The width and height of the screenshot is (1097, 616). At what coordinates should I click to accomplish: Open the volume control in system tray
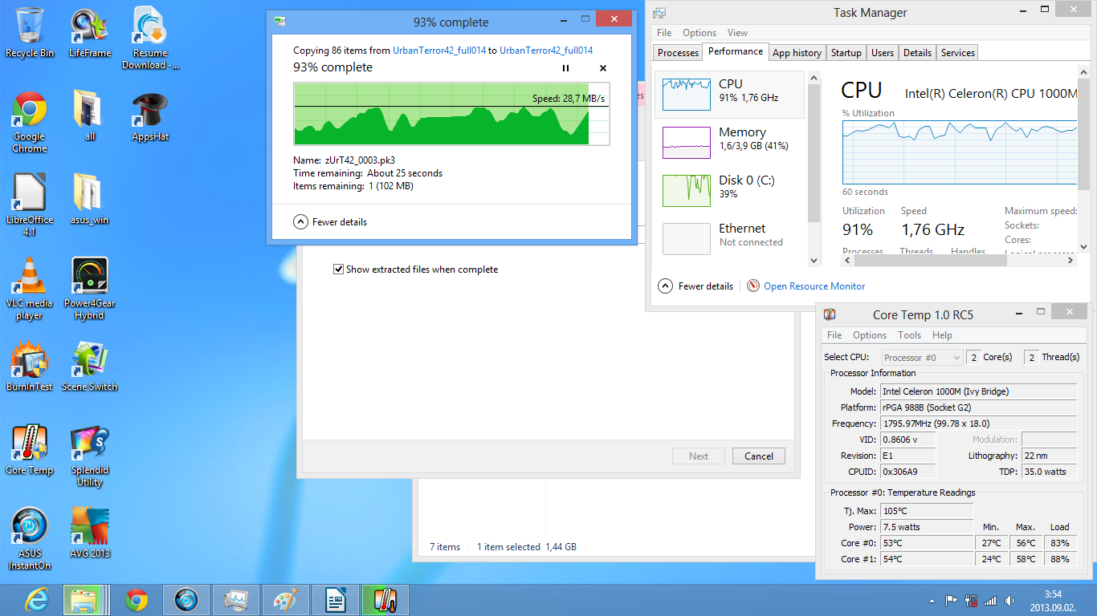(x=1008, y=601)
